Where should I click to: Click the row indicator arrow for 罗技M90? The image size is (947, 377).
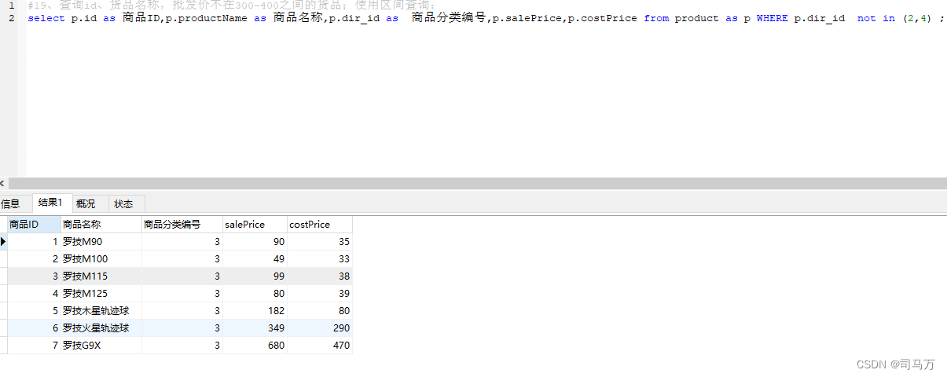[3, 242]
